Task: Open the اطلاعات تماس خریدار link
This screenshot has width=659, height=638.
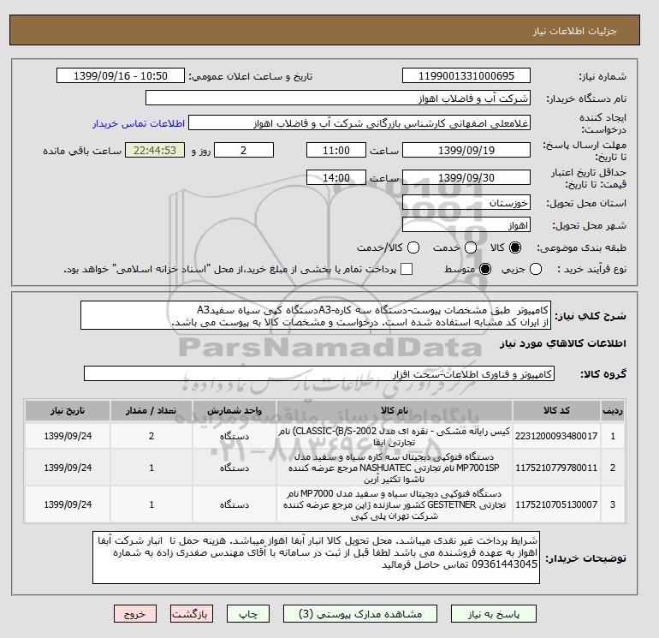Action: click(x=139, y=123)
